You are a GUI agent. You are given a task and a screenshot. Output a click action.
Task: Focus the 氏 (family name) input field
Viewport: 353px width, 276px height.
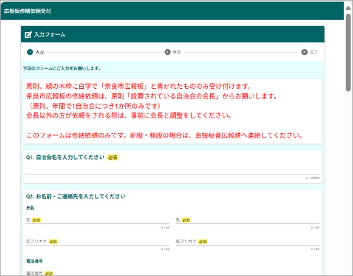[98, 220]
